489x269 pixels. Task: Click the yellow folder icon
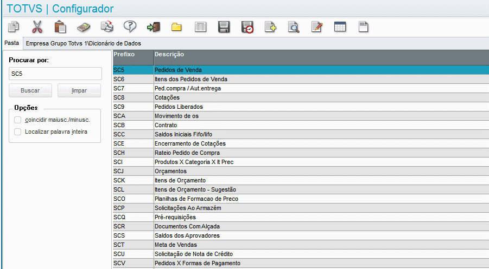(x=176, y=27)
